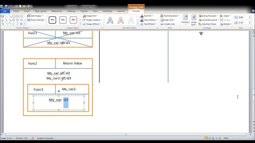Open the Position menu button

185,20
